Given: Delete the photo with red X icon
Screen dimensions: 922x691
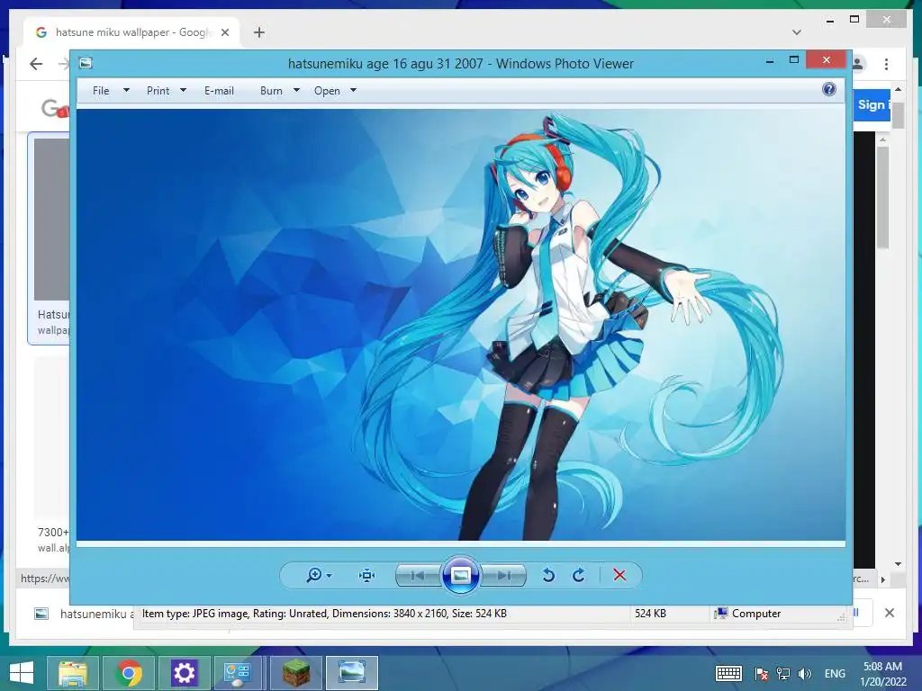Looking at the screenshot, I should (x=619, y=575).
